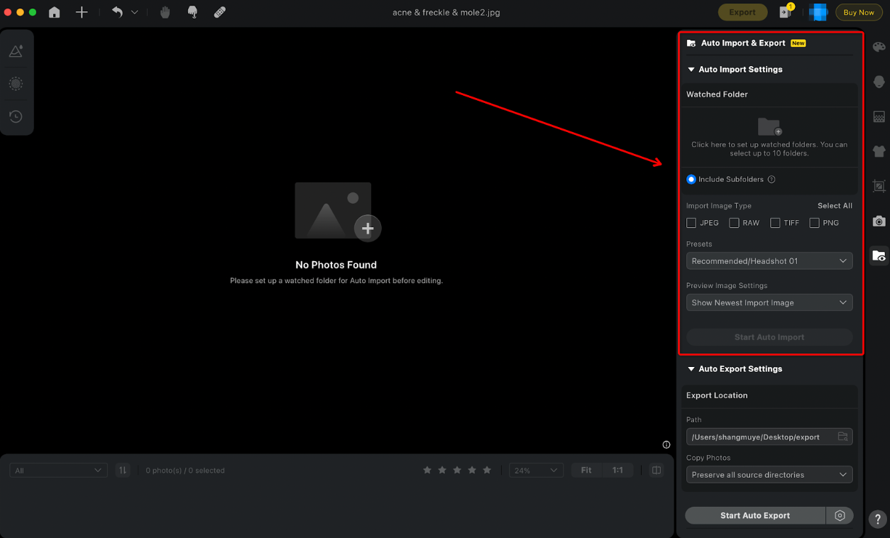Screen dimensions: 890x538
Task: Click Select All for import image types
Action: tap(835, 205)
